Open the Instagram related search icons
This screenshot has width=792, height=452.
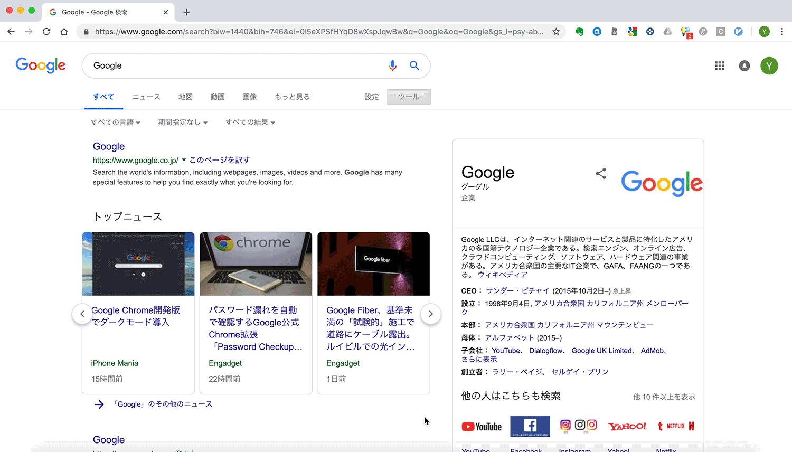(x=579, y=426)
